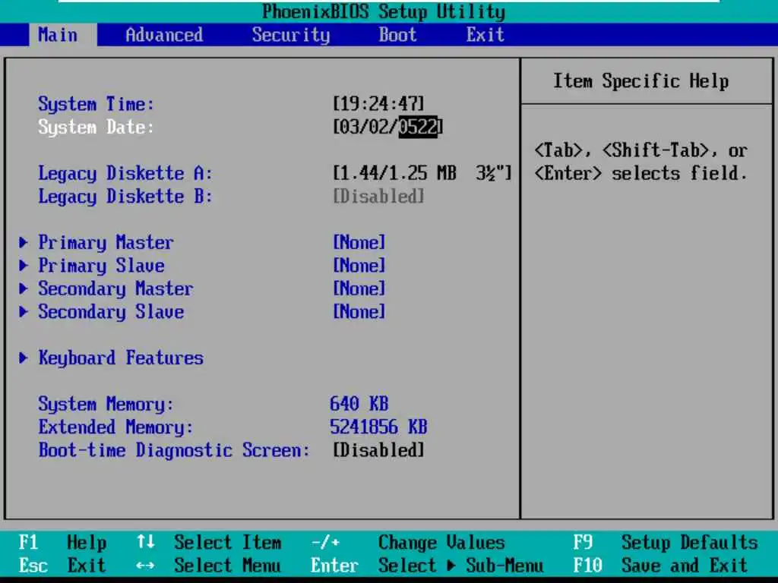Click the Esc Exit key hint

click(x=62, y=566)
